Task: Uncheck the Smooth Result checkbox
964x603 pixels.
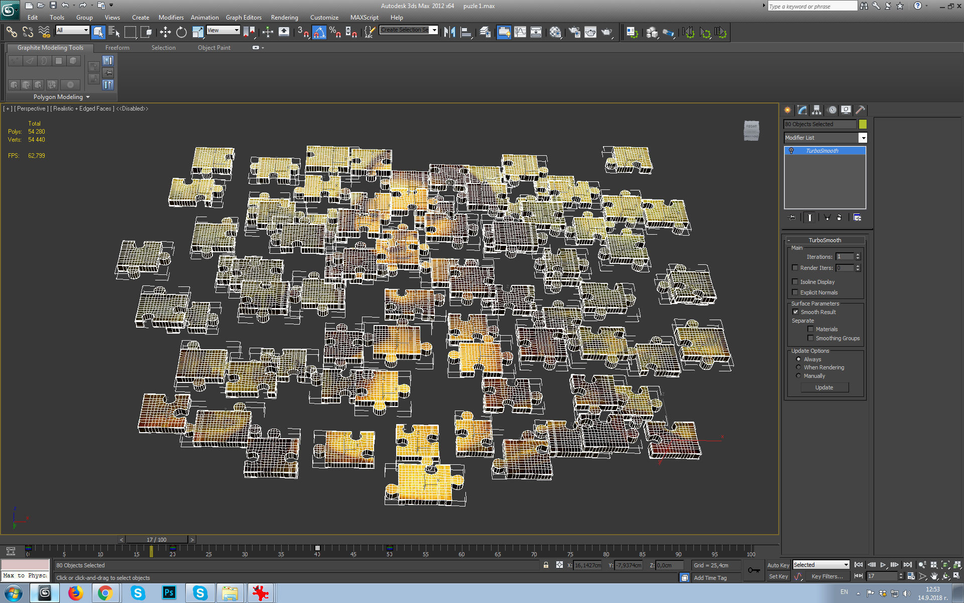Action: click(795, 312)
